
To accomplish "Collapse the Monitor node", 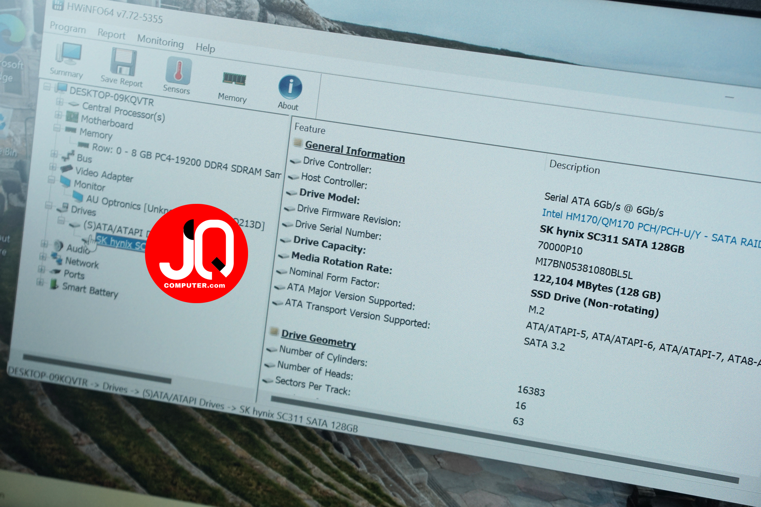I will pyautogui.click(x=51, y=180).
